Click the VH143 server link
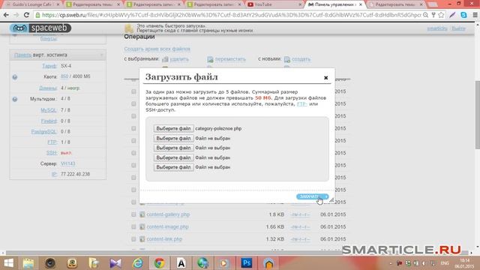Image resolution: width=480 pixels, height=270 pixels. 68,163
